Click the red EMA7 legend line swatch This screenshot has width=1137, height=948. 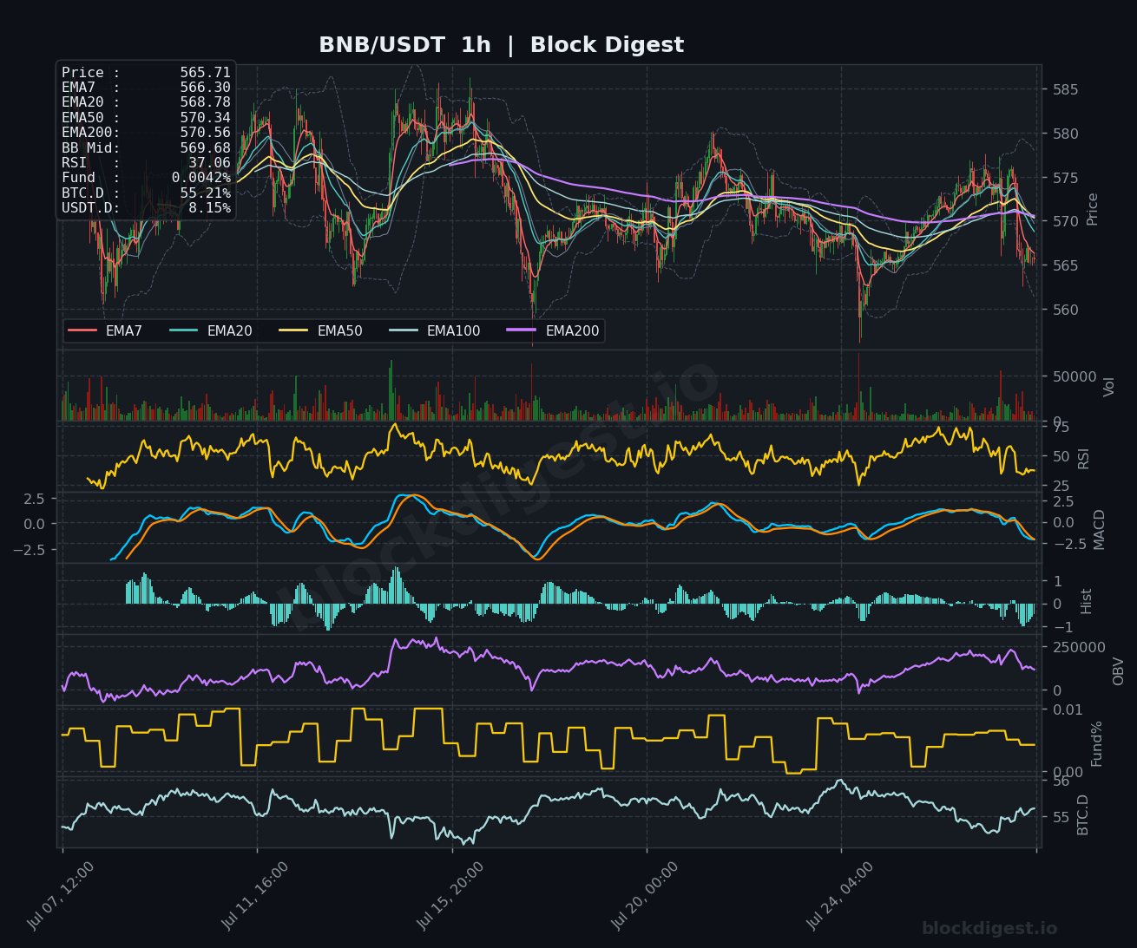point(82,330)
